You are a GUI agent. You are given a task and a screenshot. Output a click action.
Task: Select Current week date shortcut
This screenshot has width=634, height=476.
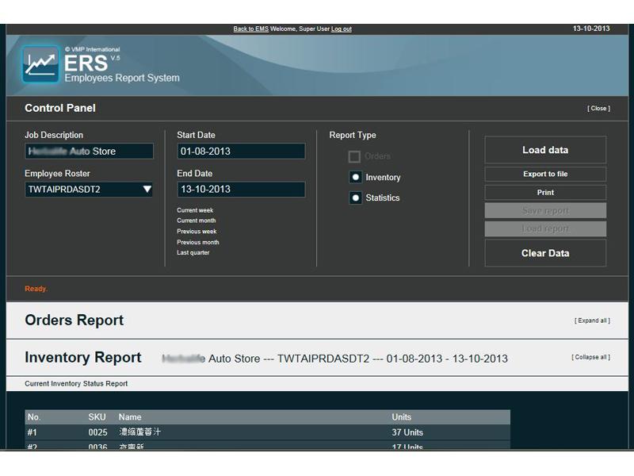pyautogui.click(x=195, y=210)
